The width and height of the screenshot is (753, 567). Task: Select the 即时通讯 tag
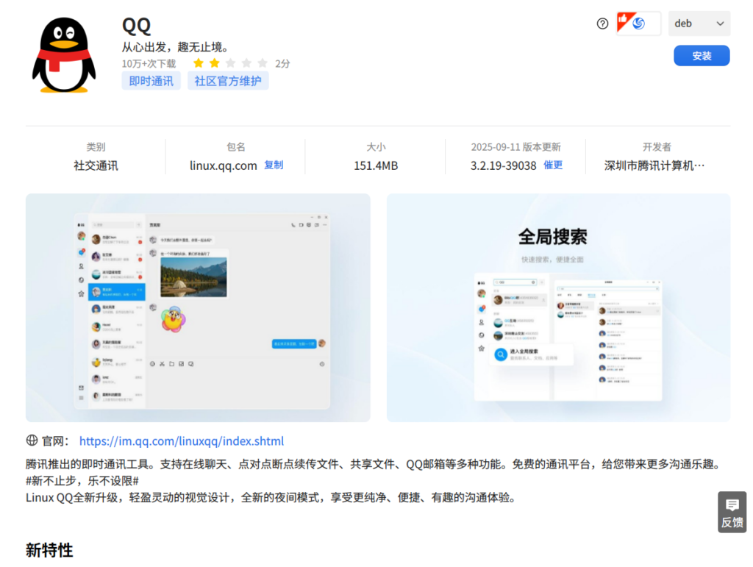pyautogui.click(x=151, y=81)
